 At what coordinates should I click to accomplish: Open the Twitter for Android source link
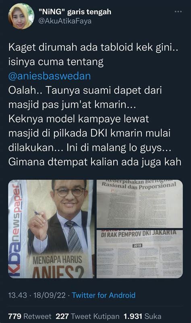(x=104, y=295)
